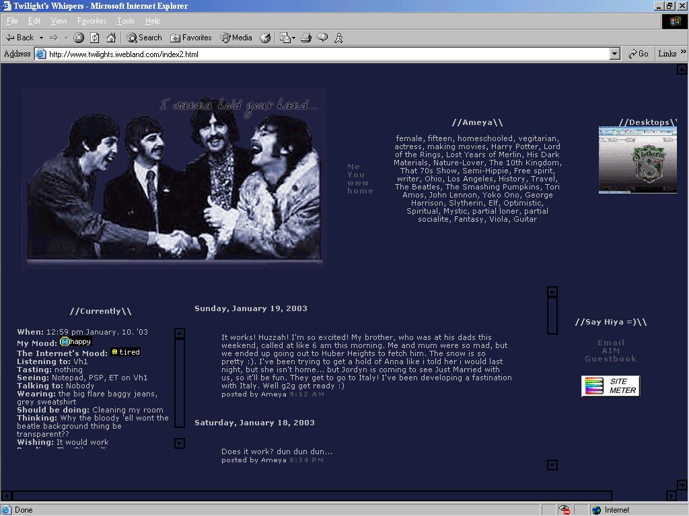
Task: Click the 'www' navigation link
Action: click(358, 183)
